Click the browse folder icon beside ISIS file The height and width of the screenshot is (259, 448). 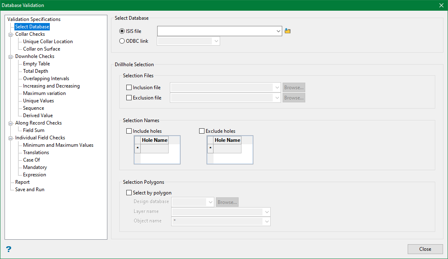[288, 31]
